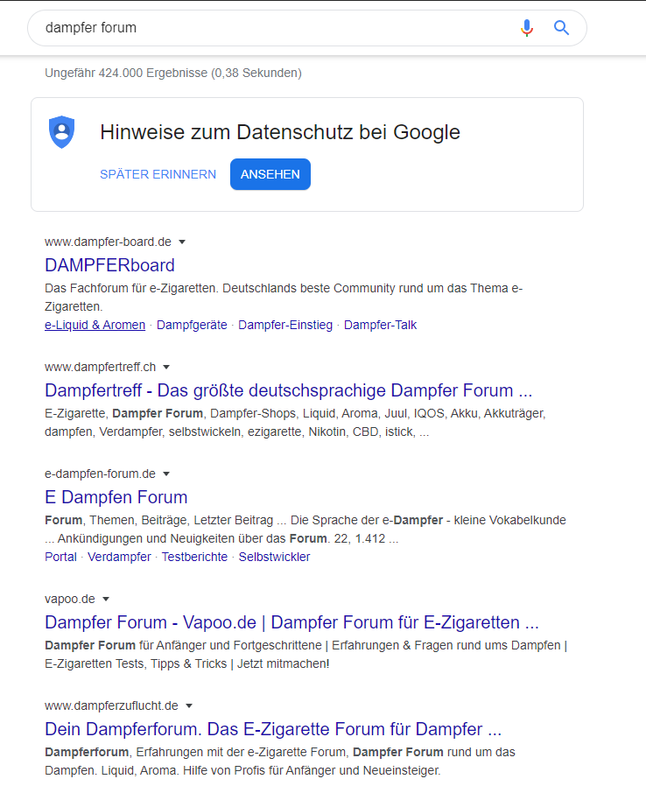Open the Dampfertreff search result title

coord(288,390)
